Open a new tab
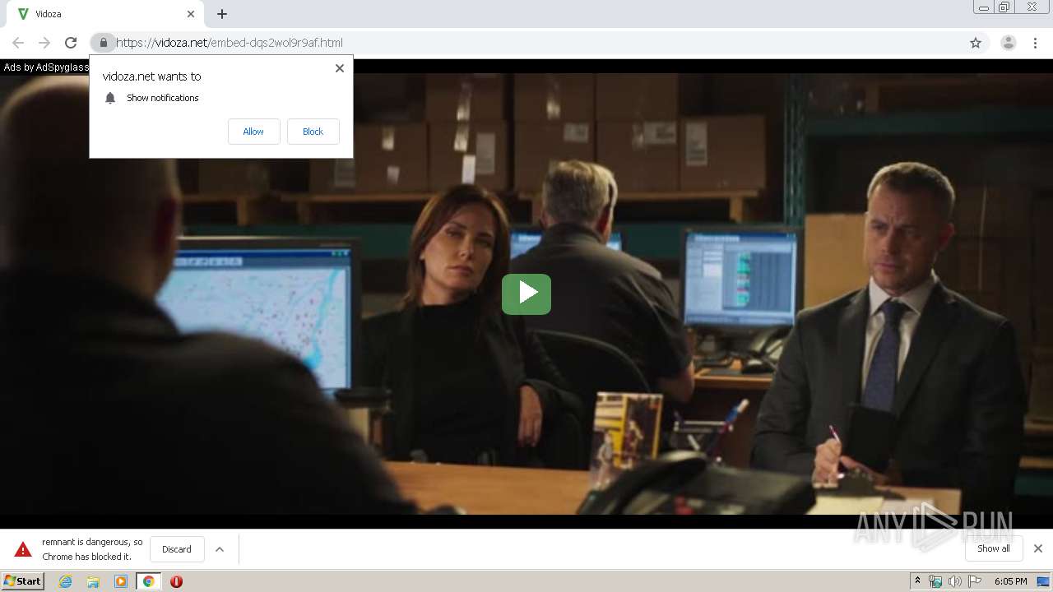Viewport: 1053px width, 592px height. (x=222, y=14)
